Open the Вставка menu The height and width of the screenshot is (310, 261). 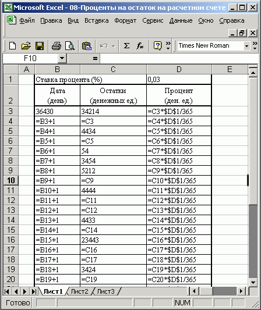click(x=97, y=20)
